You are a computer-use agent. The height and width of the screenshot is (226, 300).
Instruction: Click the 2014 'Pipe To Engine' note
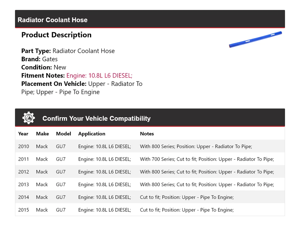coord(187,197)
